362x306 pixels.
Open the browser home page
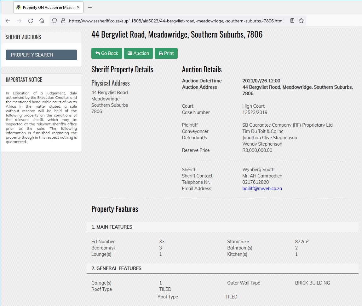[x=42, y=21]
